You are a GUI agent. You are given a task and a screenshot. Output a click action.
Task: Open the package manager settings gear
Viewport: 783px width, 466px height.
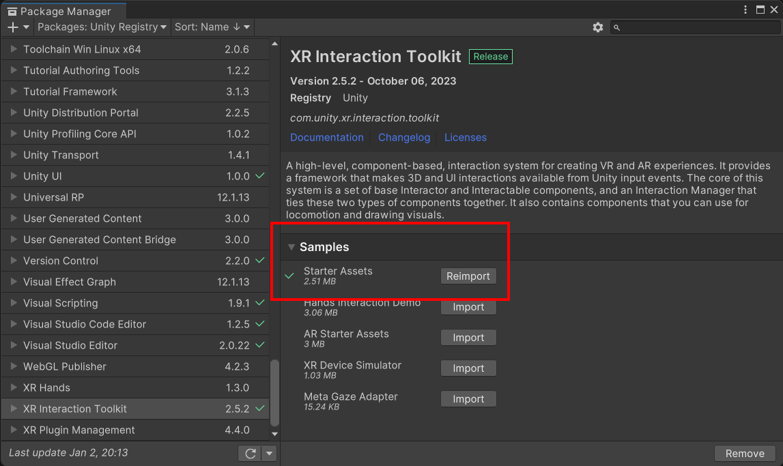598,27
